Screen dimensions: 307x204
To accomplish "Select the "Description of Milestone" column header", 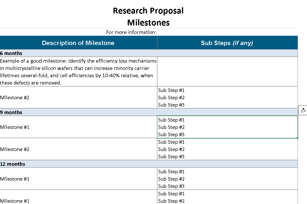I will [78, 43].
